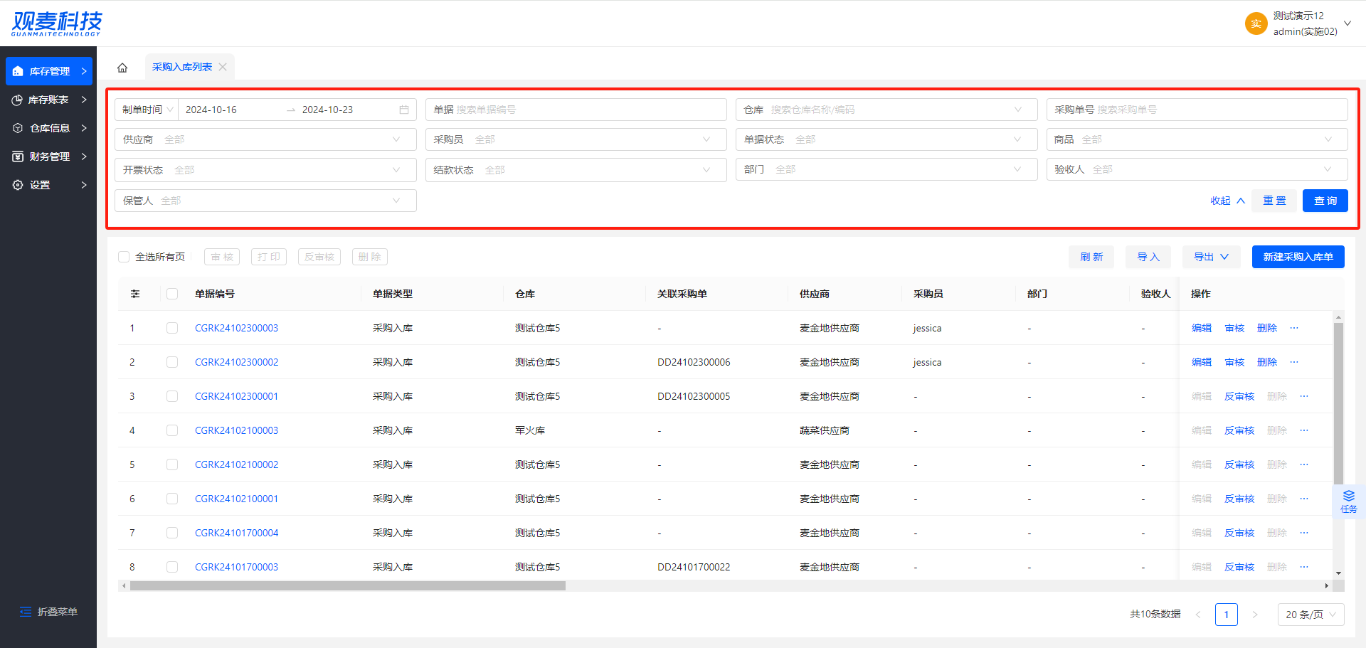
Task: Open the admin account dropdown arrow
Action: pyautogui.click(x=1347, y=23)
